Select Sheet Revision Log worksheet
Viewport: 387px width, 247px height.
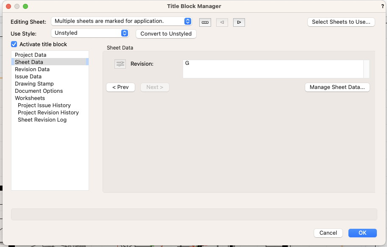(x=42, y=120)
